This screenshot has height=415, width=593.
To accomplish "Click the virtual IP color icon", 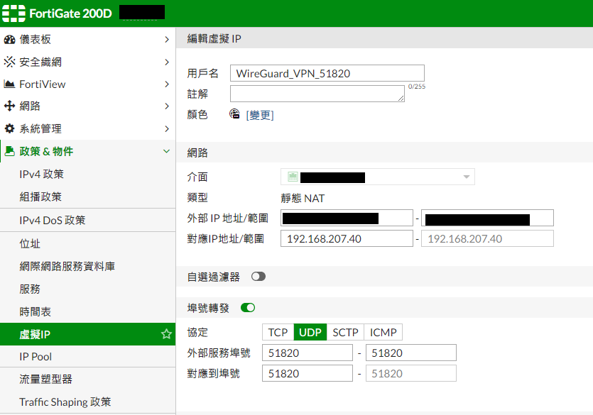I will click(234, 114).
